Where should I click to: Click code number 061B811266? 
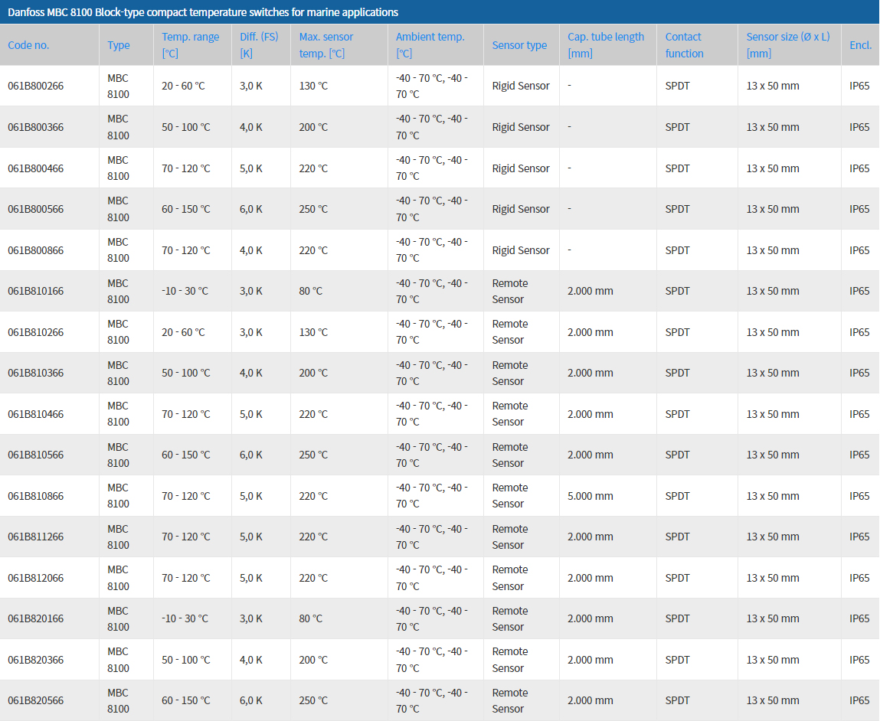coord(36,537)
